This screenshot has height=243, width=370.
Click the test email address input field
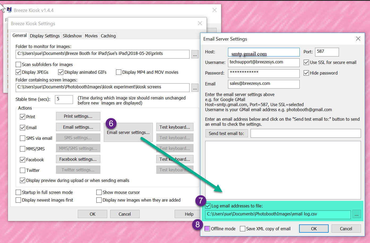point(306,133)
